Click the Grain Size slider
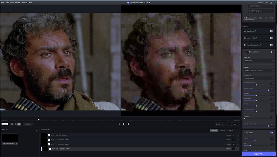 (x=256, y=145)
